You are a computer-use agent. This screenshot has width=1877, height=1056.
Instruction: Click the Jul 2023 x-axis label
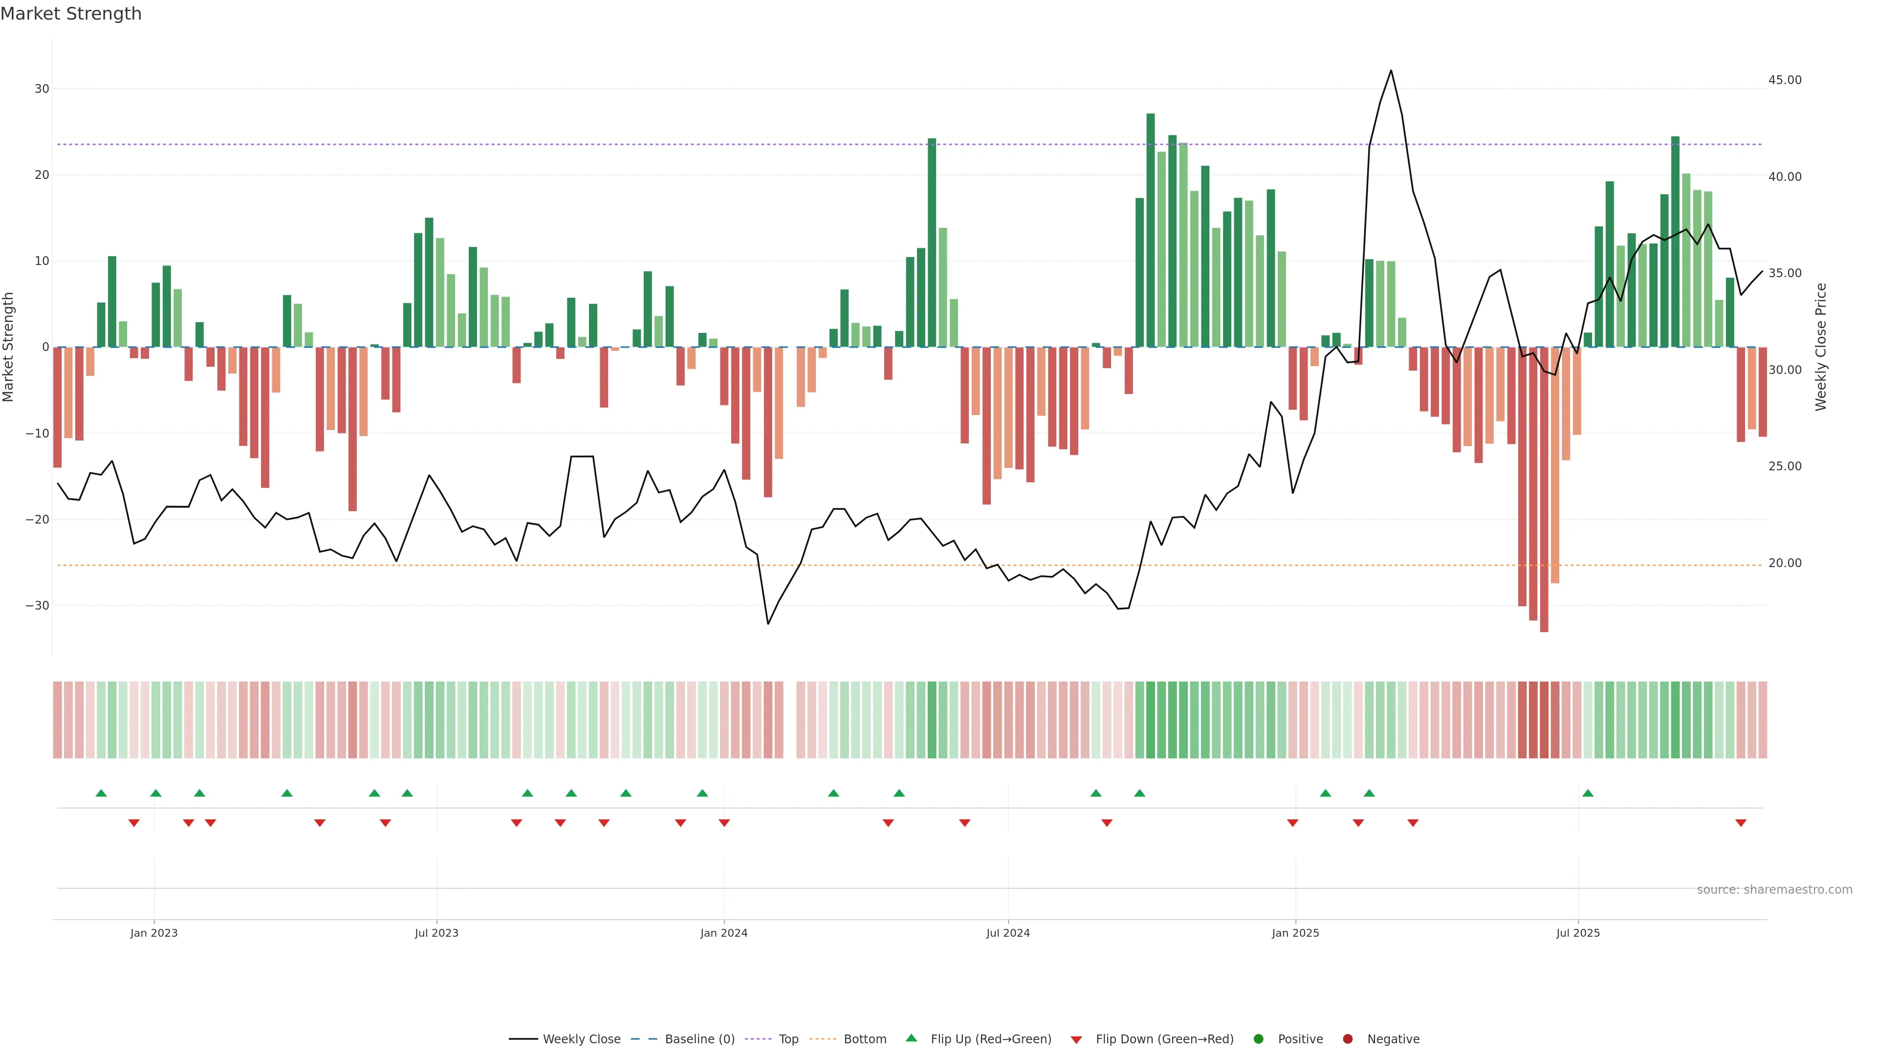tap(437, 933)
